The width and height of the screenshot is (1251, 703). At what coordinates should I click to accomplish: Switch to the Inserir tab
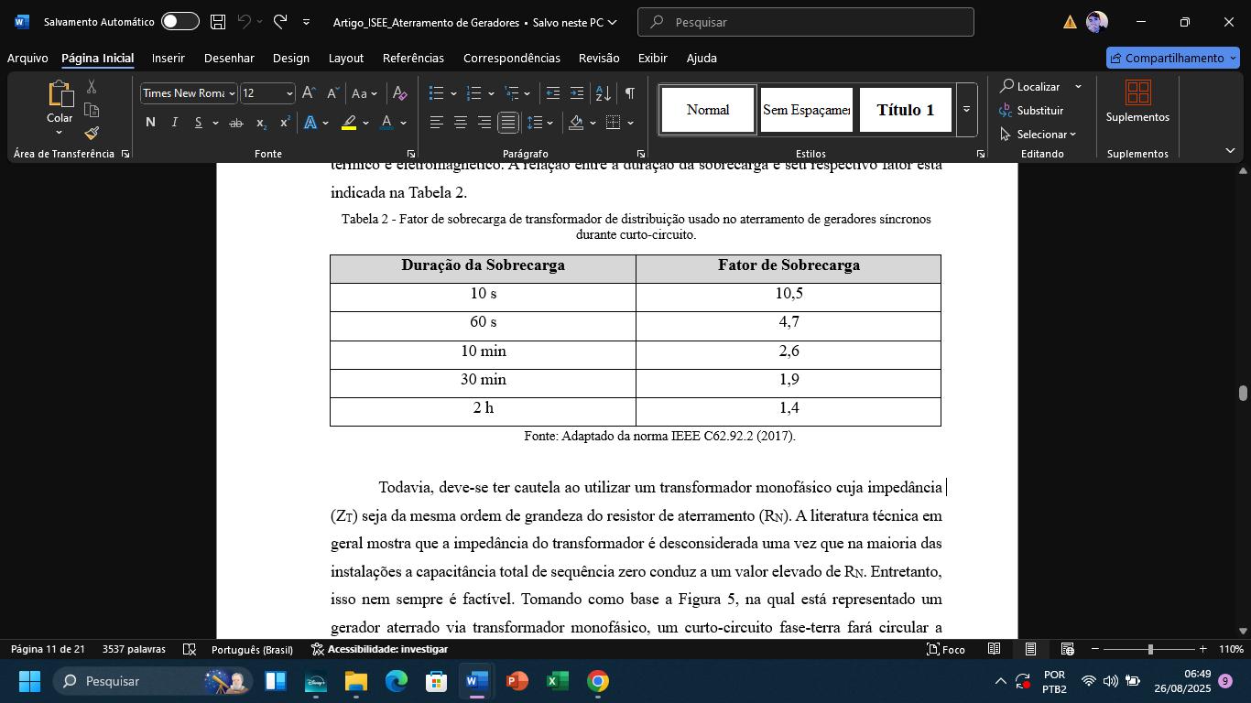169,58
